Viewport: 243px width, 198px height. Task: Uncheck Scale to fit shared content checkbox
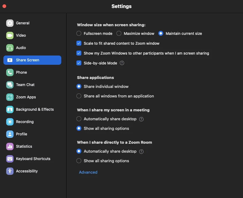tap(79, 43)
